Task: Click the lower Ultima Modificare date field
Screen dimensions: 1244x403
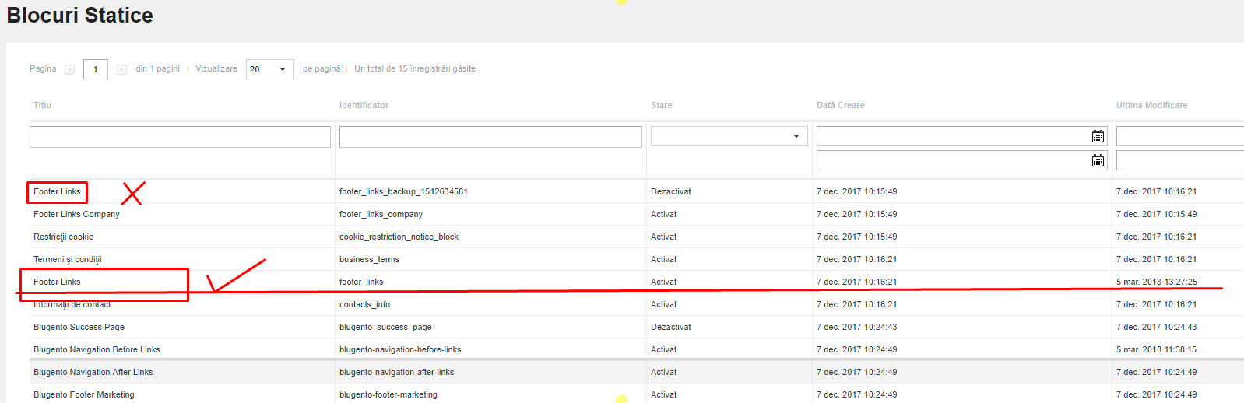Action: [x=1180, y=160]
